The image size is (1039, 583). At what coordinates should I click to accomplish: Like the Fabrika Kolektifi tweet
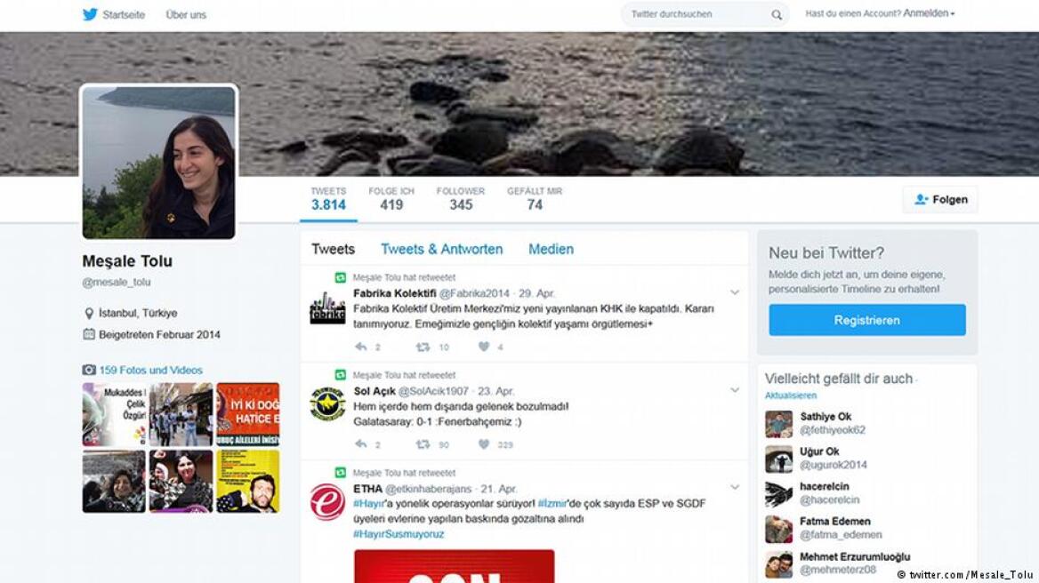click(x=484, y=347)
